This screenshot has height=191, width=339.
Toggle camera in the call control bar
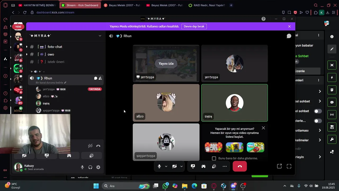[x=175, y=166]
